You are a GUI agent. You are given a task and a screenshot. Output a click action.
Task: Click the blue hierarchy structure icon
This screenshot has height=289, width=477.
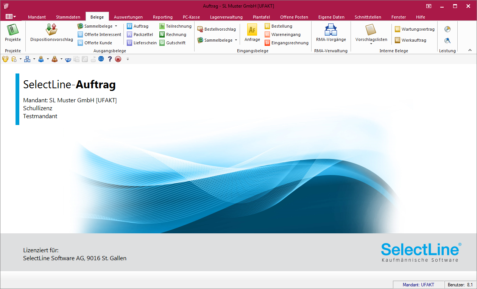27,59
